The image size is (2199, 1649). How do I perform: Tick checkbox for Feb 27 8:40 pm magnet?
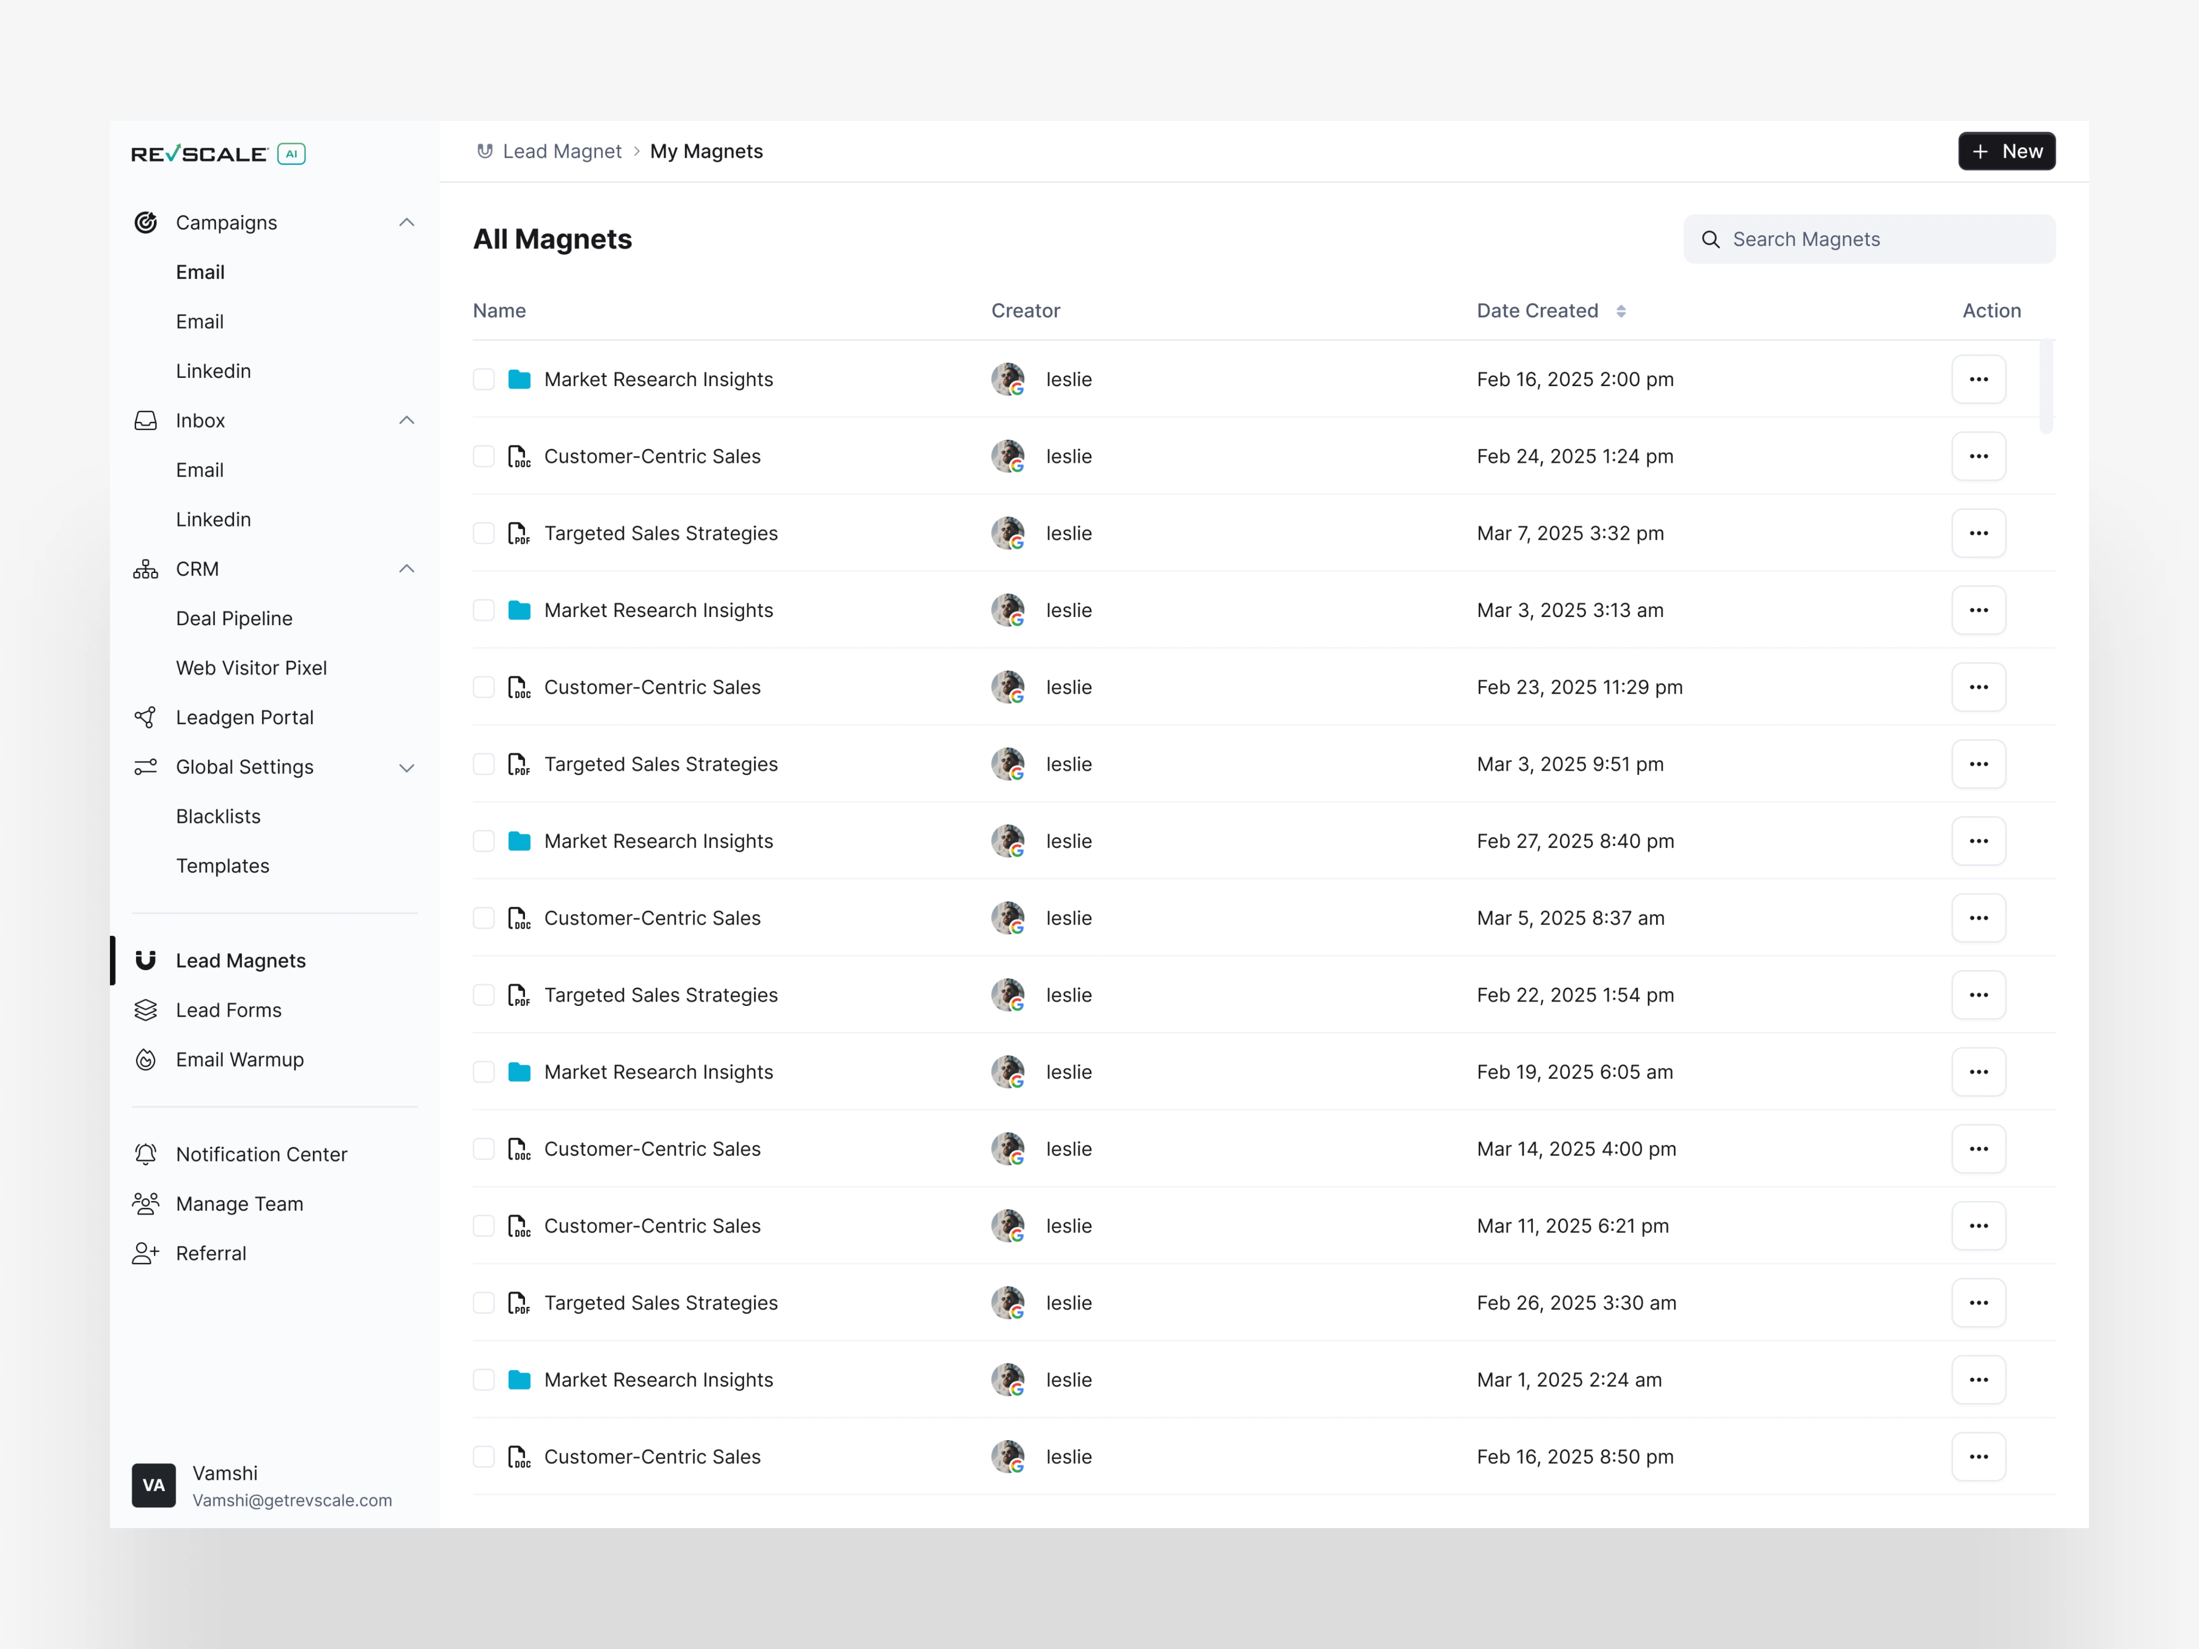click(484, 841)
